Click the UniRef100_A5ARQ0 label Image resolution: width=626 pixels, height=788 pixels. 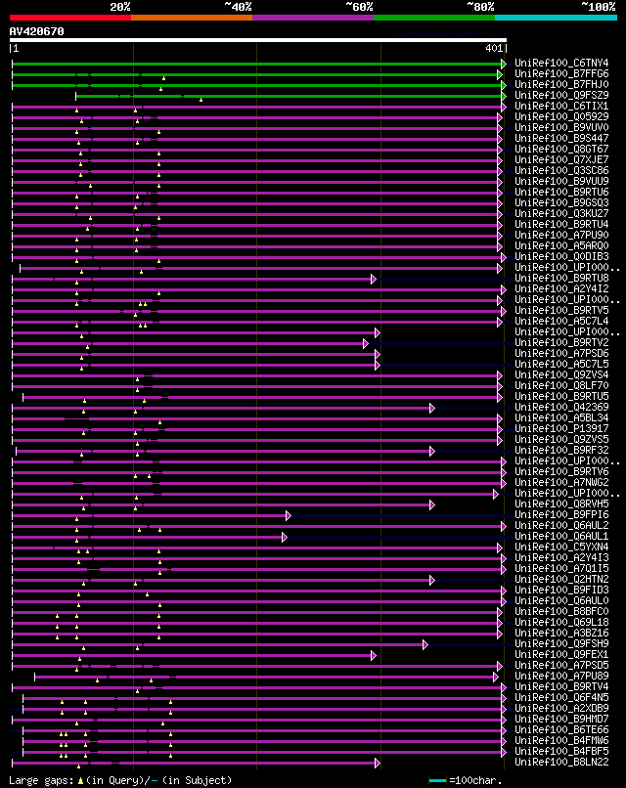coord(561,245)
